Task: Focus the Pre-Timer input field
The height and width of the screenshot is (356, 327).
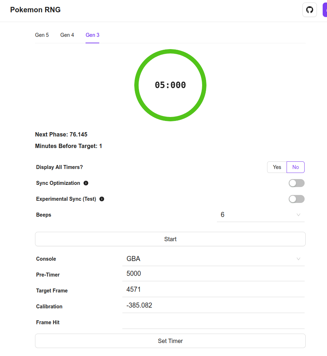Action: tap(213, 274)
